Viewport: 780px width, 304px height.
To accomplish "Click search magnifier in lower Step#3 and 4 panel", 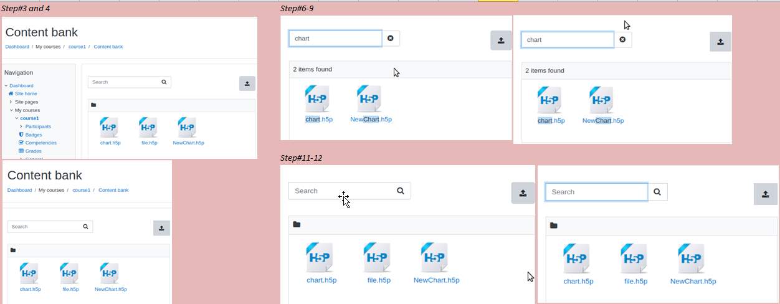I will click(x=86, y=227).
